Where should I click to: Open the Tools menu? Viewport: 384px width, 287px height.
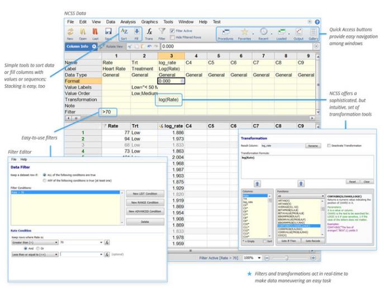pos(168,22)
